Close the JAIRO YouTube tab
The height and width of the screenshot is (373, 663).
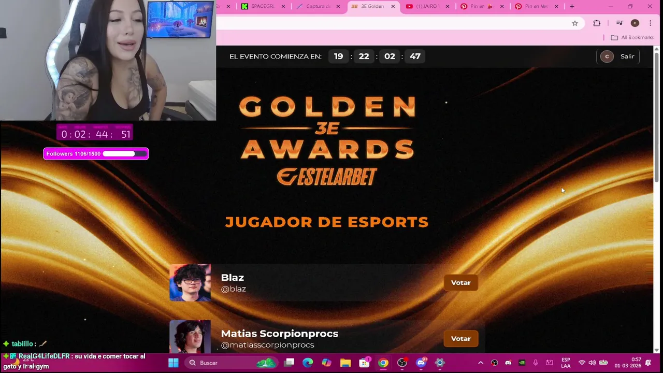point(448,6)
